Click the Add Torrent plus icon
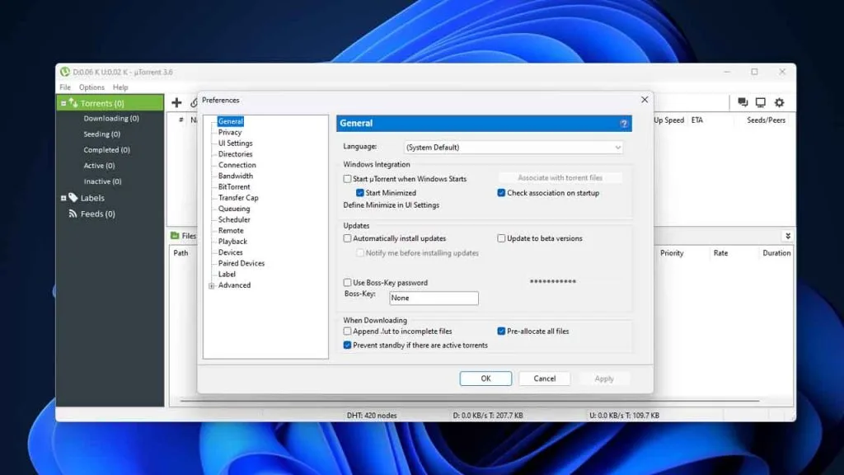844x475 pixels. click(176, 102)
